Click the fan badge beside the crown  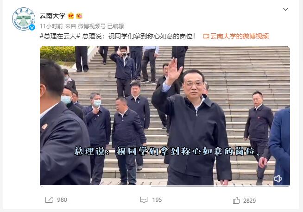click(79, 16)
